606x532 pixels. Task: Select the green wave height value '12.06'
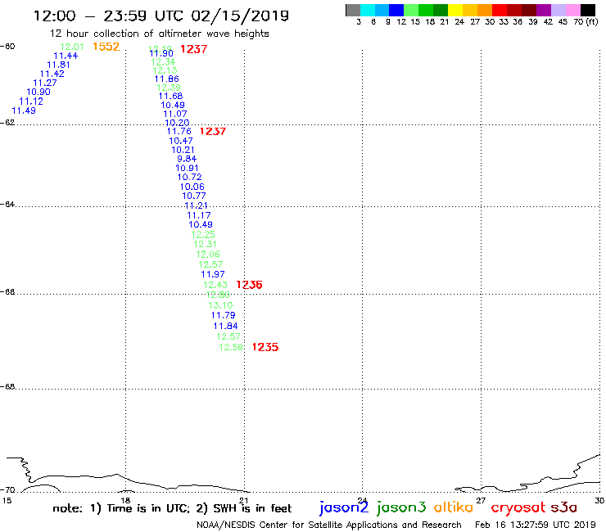208,255
